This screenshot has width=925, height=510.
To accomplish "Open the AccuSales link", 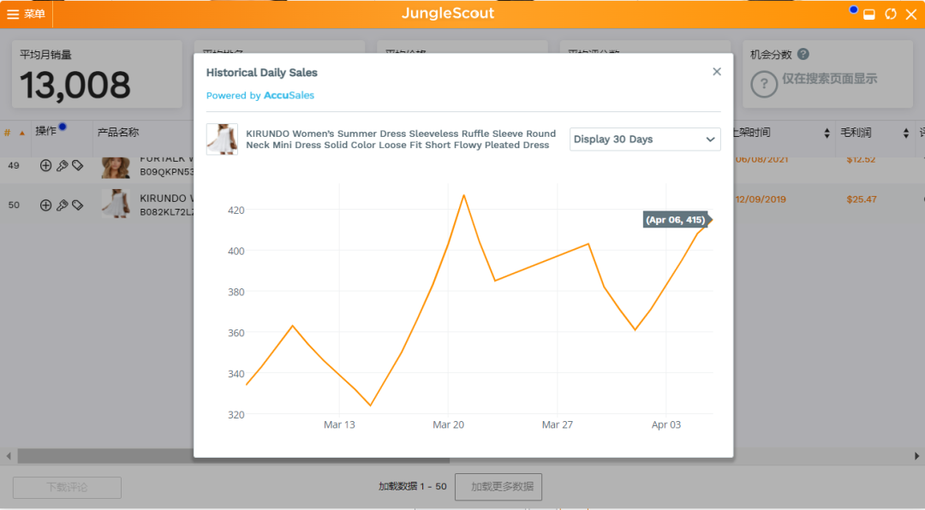I will [289, 96].
